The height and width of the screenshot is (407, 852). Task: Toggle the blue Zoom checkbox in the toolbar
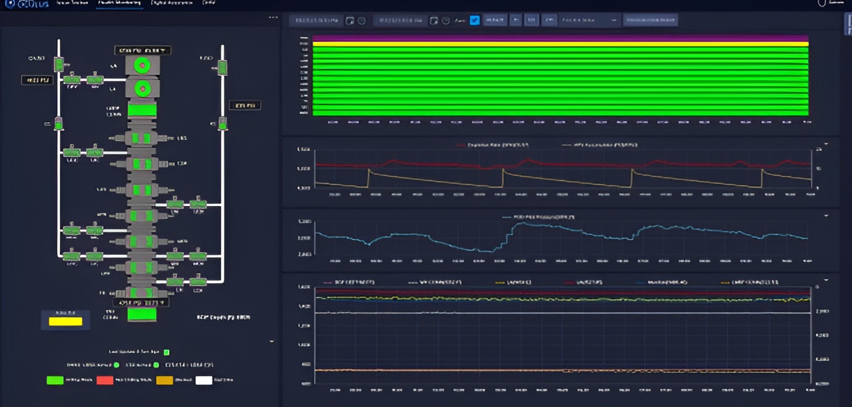(x=475, y=20)
